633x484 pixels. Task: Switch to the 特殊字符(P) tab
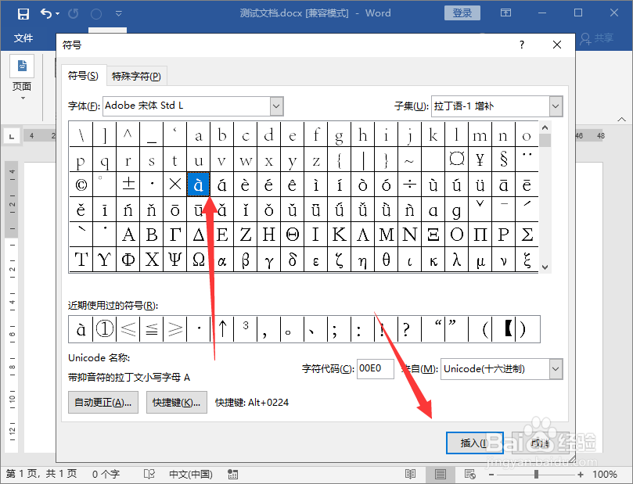(136, 76)
